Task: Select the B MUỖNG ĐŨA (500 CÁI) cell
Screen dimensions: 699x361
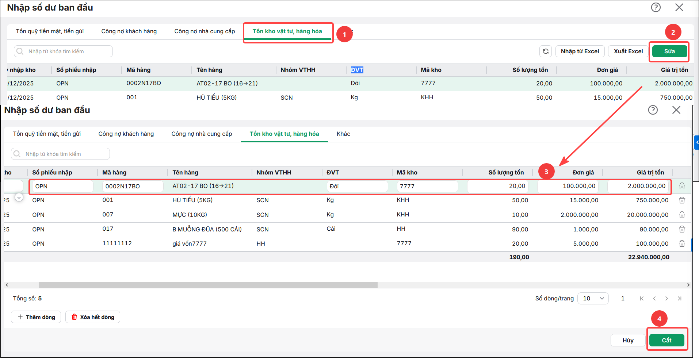Action: click(207, 230)
